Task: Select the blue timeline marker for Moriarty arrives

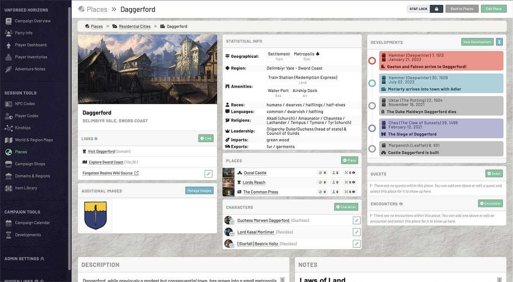Action: tap(372, 83)
